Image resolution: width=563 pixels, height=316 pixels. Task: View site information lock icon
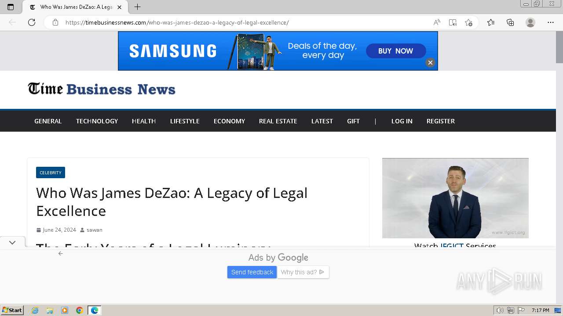55,22
